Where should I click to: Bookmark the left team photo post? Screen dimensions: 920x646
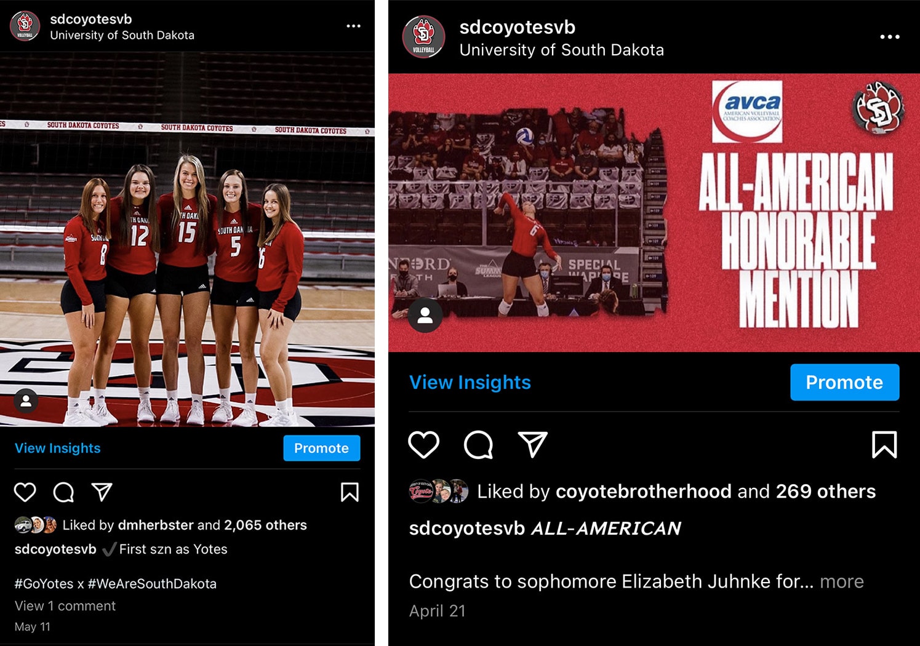click(350, 492)
